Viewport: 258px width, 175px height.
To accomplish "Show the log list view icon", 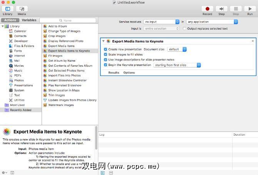I will pos(103,173).
